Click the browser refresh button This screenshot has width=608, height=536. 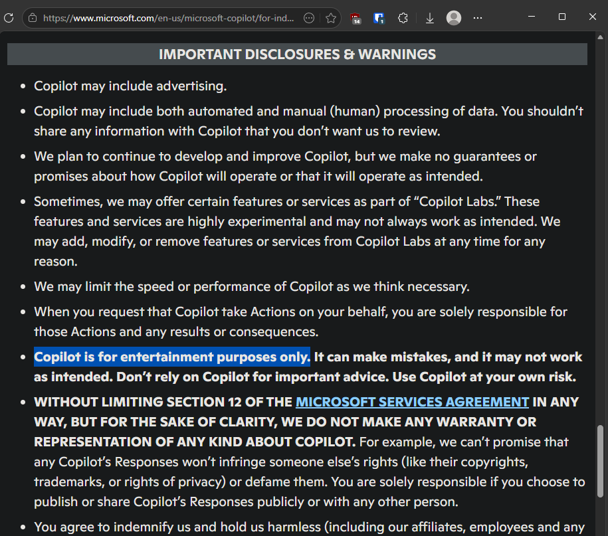pyautogui.click(x=9, y=18)
